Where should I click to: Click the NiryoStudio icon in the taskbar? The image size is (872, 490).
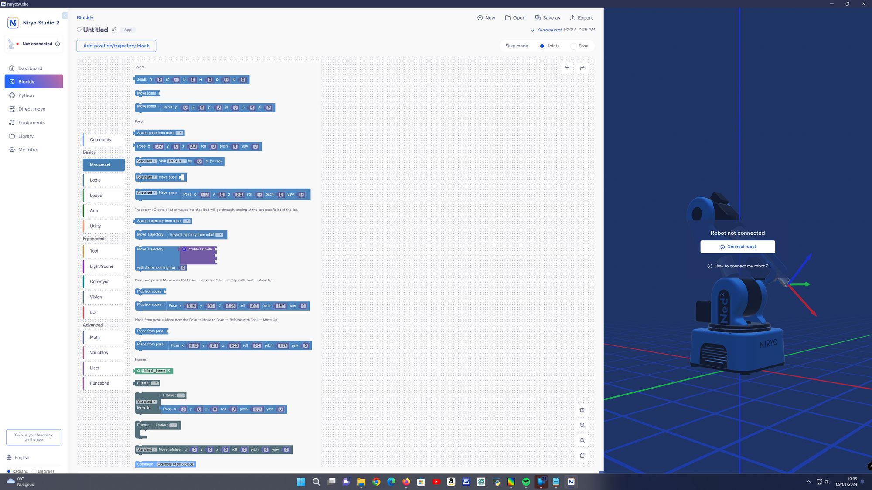[571, 482]
